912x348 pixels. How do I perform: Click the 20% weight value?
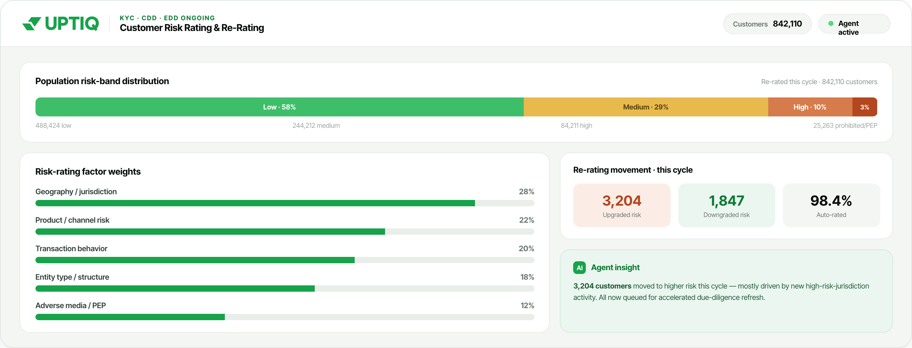(x=526, y=249)
